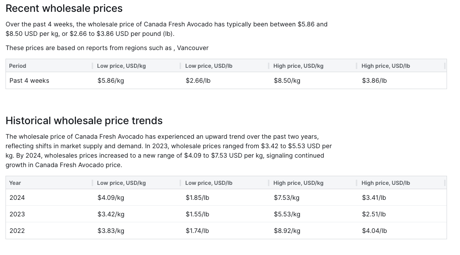Select the 2022 year cell

17,231
